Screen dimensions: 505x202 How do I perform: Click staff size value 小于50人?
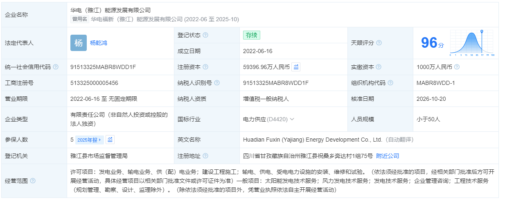[428, 119]
